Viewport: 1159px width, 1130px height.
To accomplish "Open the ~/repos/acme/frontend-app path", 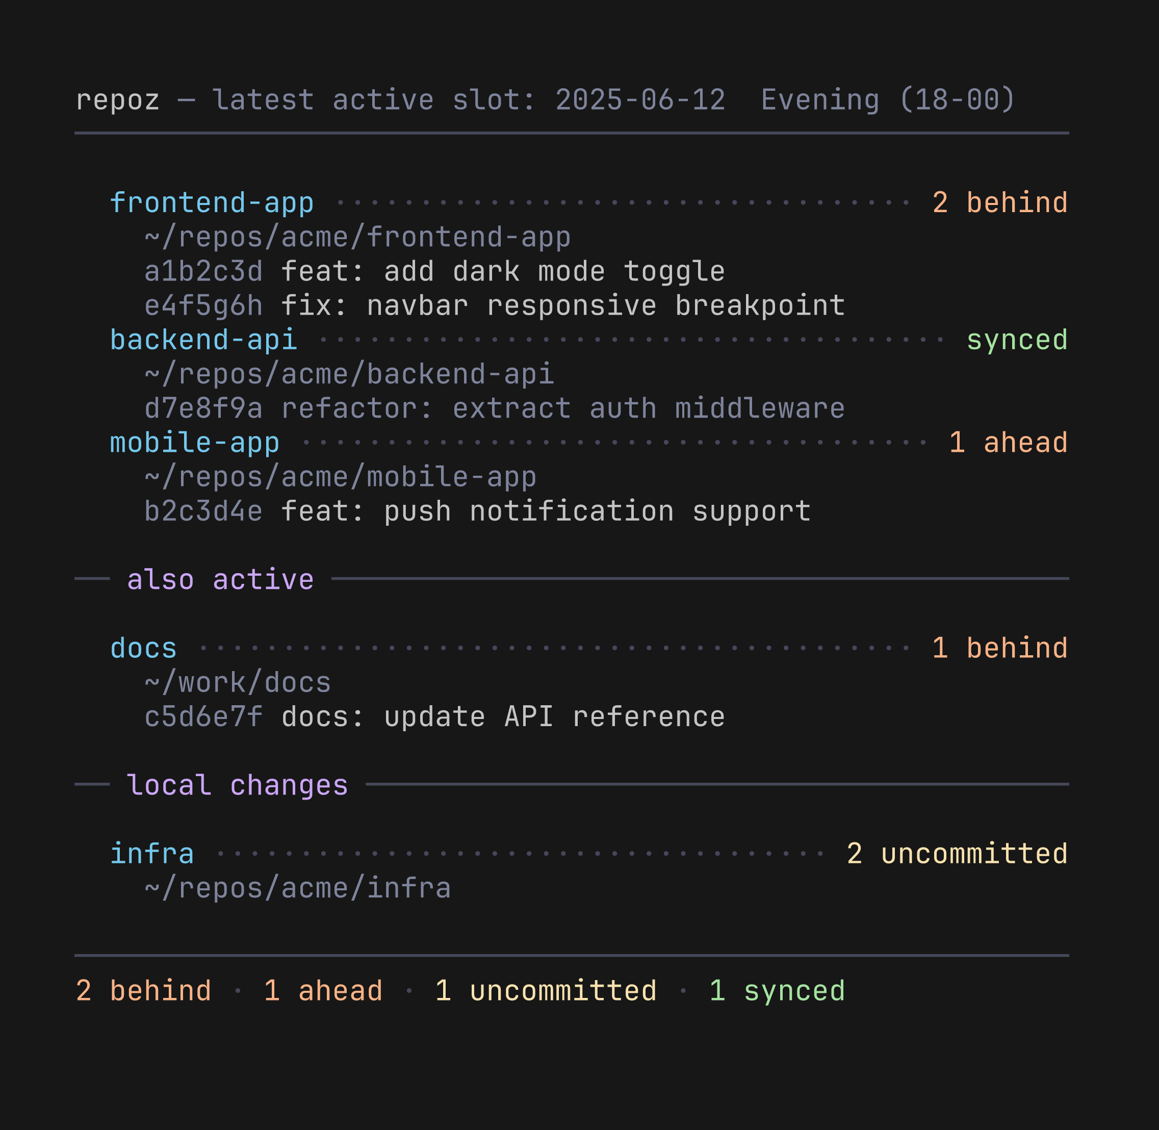I will [x=357, y=238].
